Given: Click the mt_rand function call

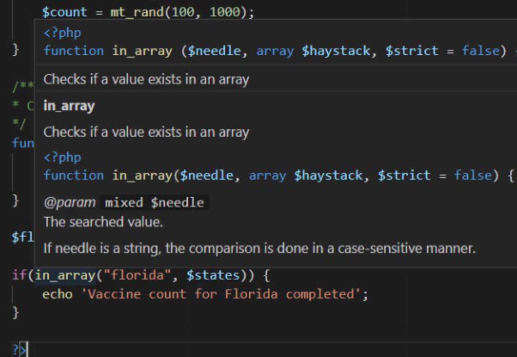Looking at the screenshot, I should point(137,12).
